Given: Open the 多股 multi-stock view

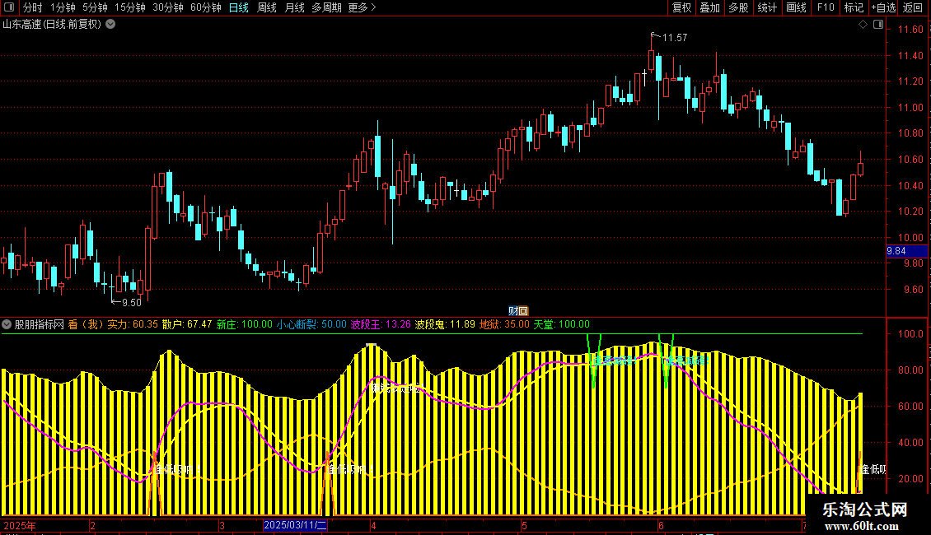Looking at the screenshot, I should [x=738, y=7].
